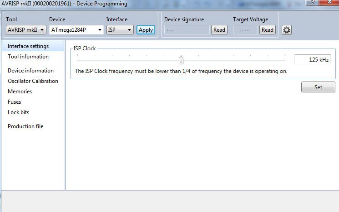Read the device signature
This screenshot has height=212, width=339.
[219, 30]
